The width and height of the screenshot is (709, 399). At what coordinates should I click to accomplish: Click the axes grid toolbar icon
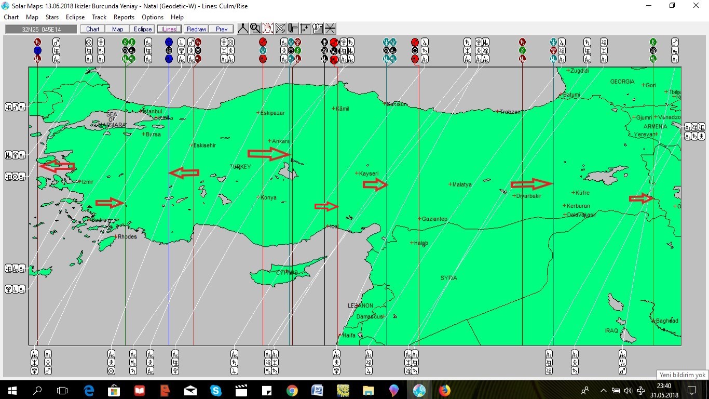click(x=305, y=29)
